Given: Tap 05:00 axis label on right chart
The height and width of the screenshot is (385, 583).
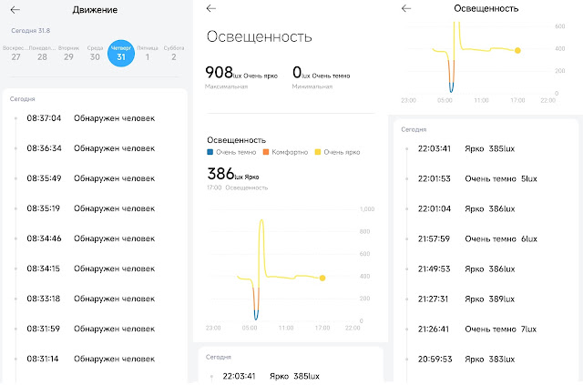Looking at the screenshot, I should point(445,100).
